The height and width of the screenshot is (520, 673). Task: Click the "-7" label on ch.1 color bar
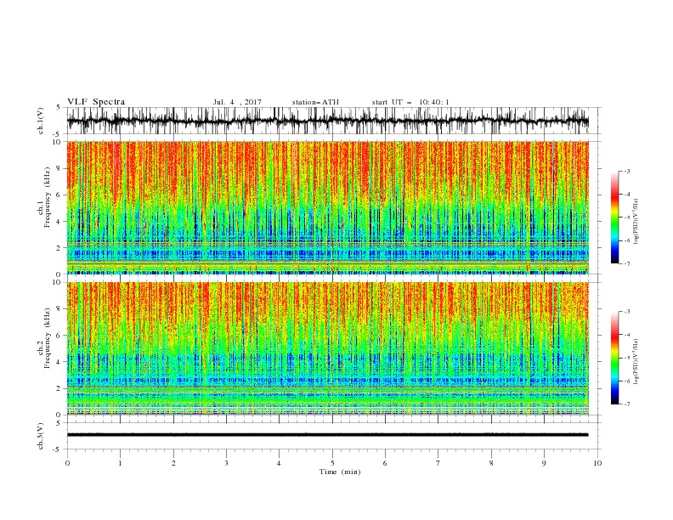click(627, 264)
